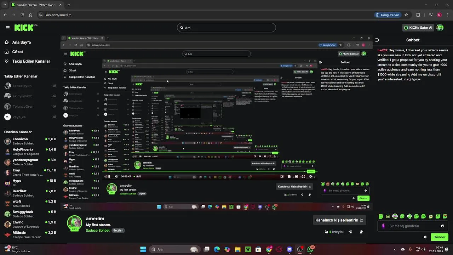Open Chrome extensions puzzle icon
The height and width of the screenshot is (255, 453).
click(x=418, y=15)
